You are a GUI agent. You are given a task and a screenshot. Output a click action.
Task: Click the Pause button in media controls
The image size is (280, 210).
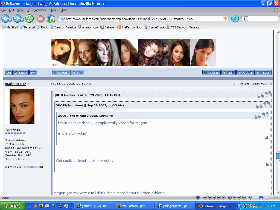click(x=214, y=198)
